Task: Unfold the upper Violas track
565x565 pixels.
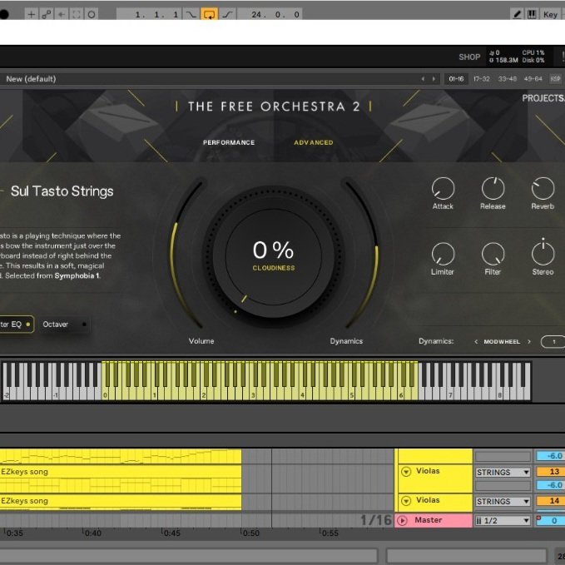Action: [406, 472]
